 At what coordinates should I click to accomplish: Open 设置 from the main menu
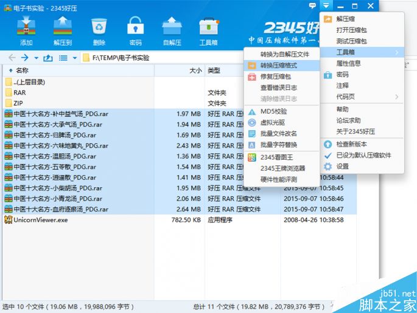pyautogui.click(x=362, y=167)
